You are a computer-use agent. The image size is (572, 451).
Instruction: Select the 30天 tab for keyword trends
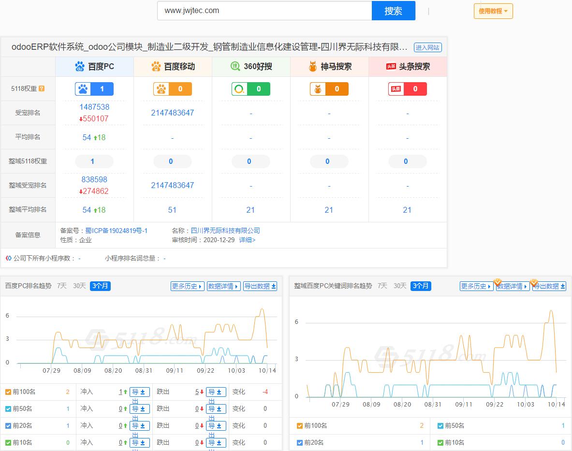coord(400,286)
